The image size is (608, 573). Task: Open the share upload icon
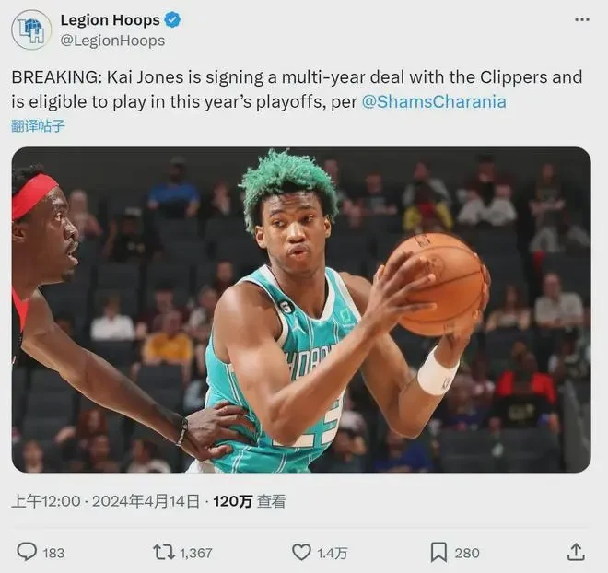pyautogui.click(x=576, y=552)
